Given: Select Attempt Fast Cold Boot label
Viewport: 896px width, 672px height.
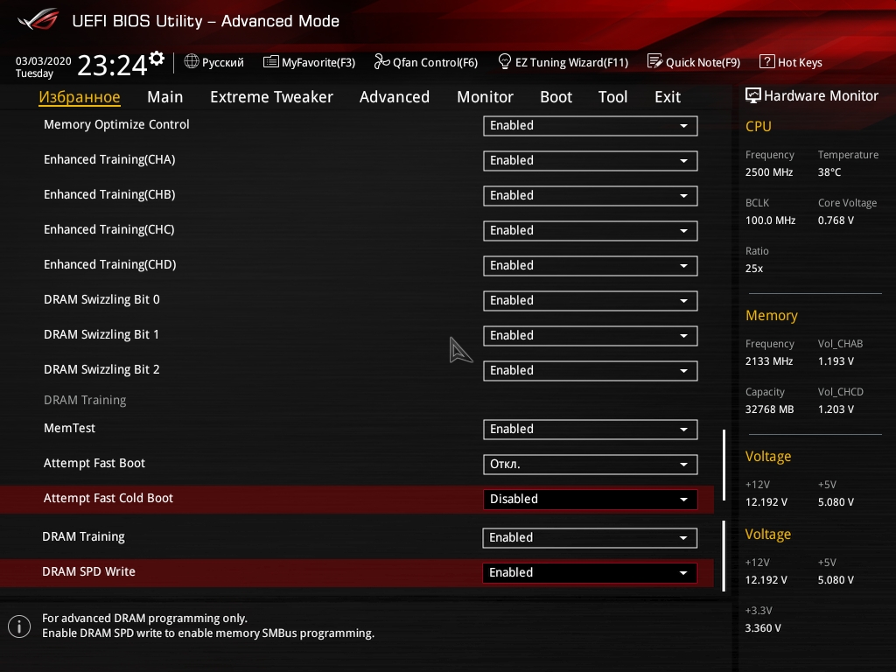Looking at the screenshot, I should click(x=108, y=498).
